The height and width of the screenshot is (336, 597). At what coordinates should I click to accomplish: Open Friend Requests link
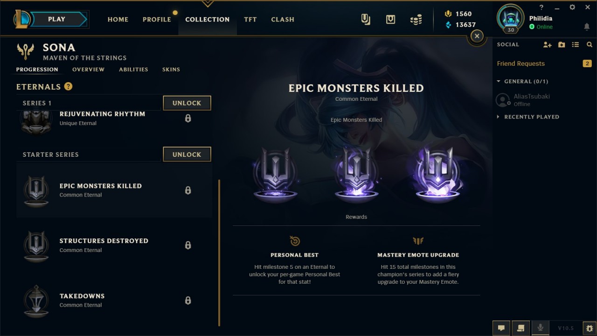[x=521, y=63]
